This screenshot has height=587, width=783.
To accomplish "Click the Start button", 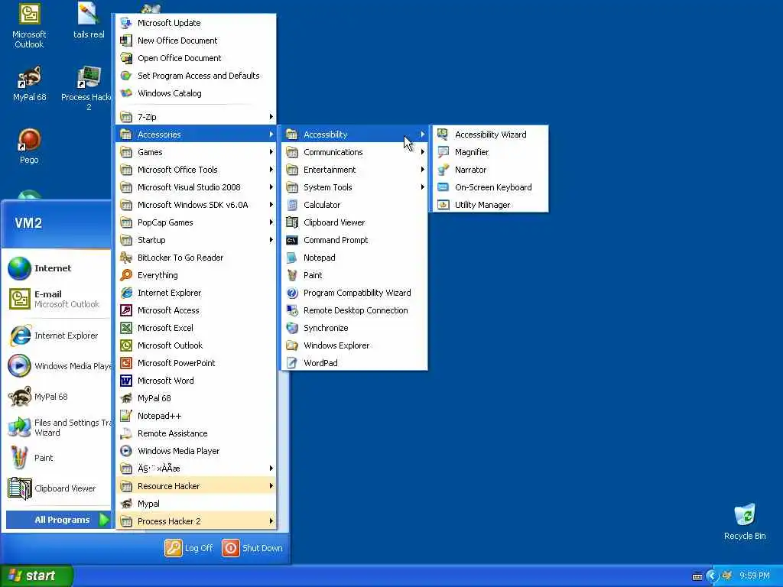I will pyautogui.click(x=37, y=576).
